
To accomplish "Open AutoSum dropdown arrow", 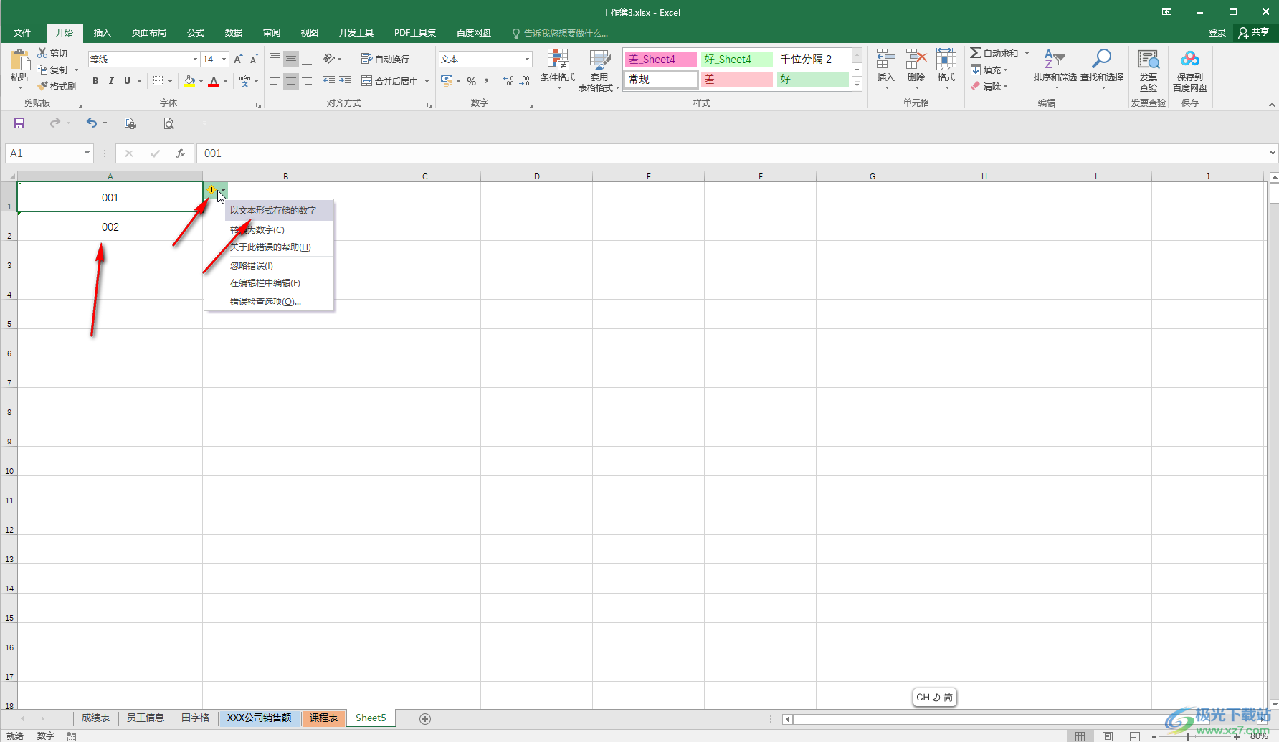I will (x=1027, y=53).
